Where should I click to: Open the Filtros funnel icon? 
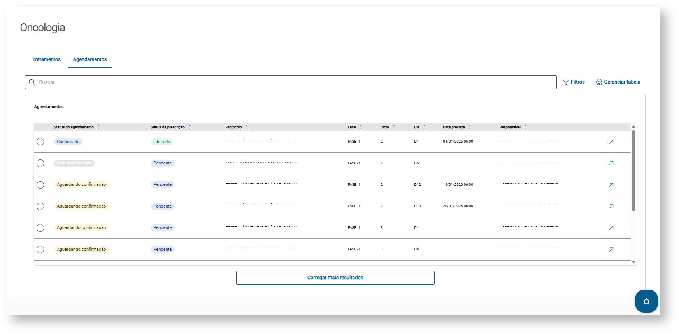pyautogui.click(x=566, y=82)
